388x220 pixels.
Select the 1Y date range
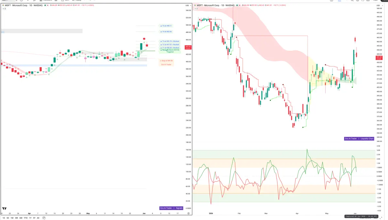tap(30, 218)
